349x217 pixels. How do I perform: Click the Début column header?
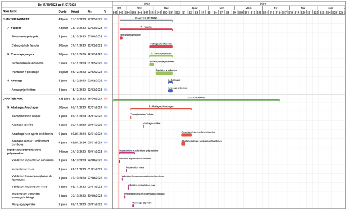coord(75,11)
